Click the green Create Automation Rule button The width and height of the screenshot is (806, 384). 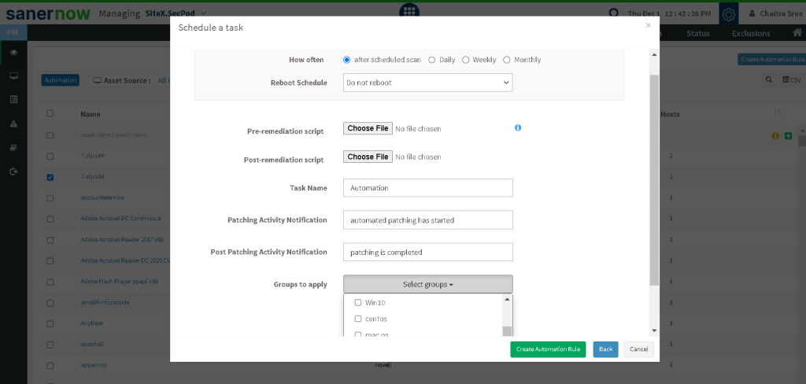pos(548,349)
